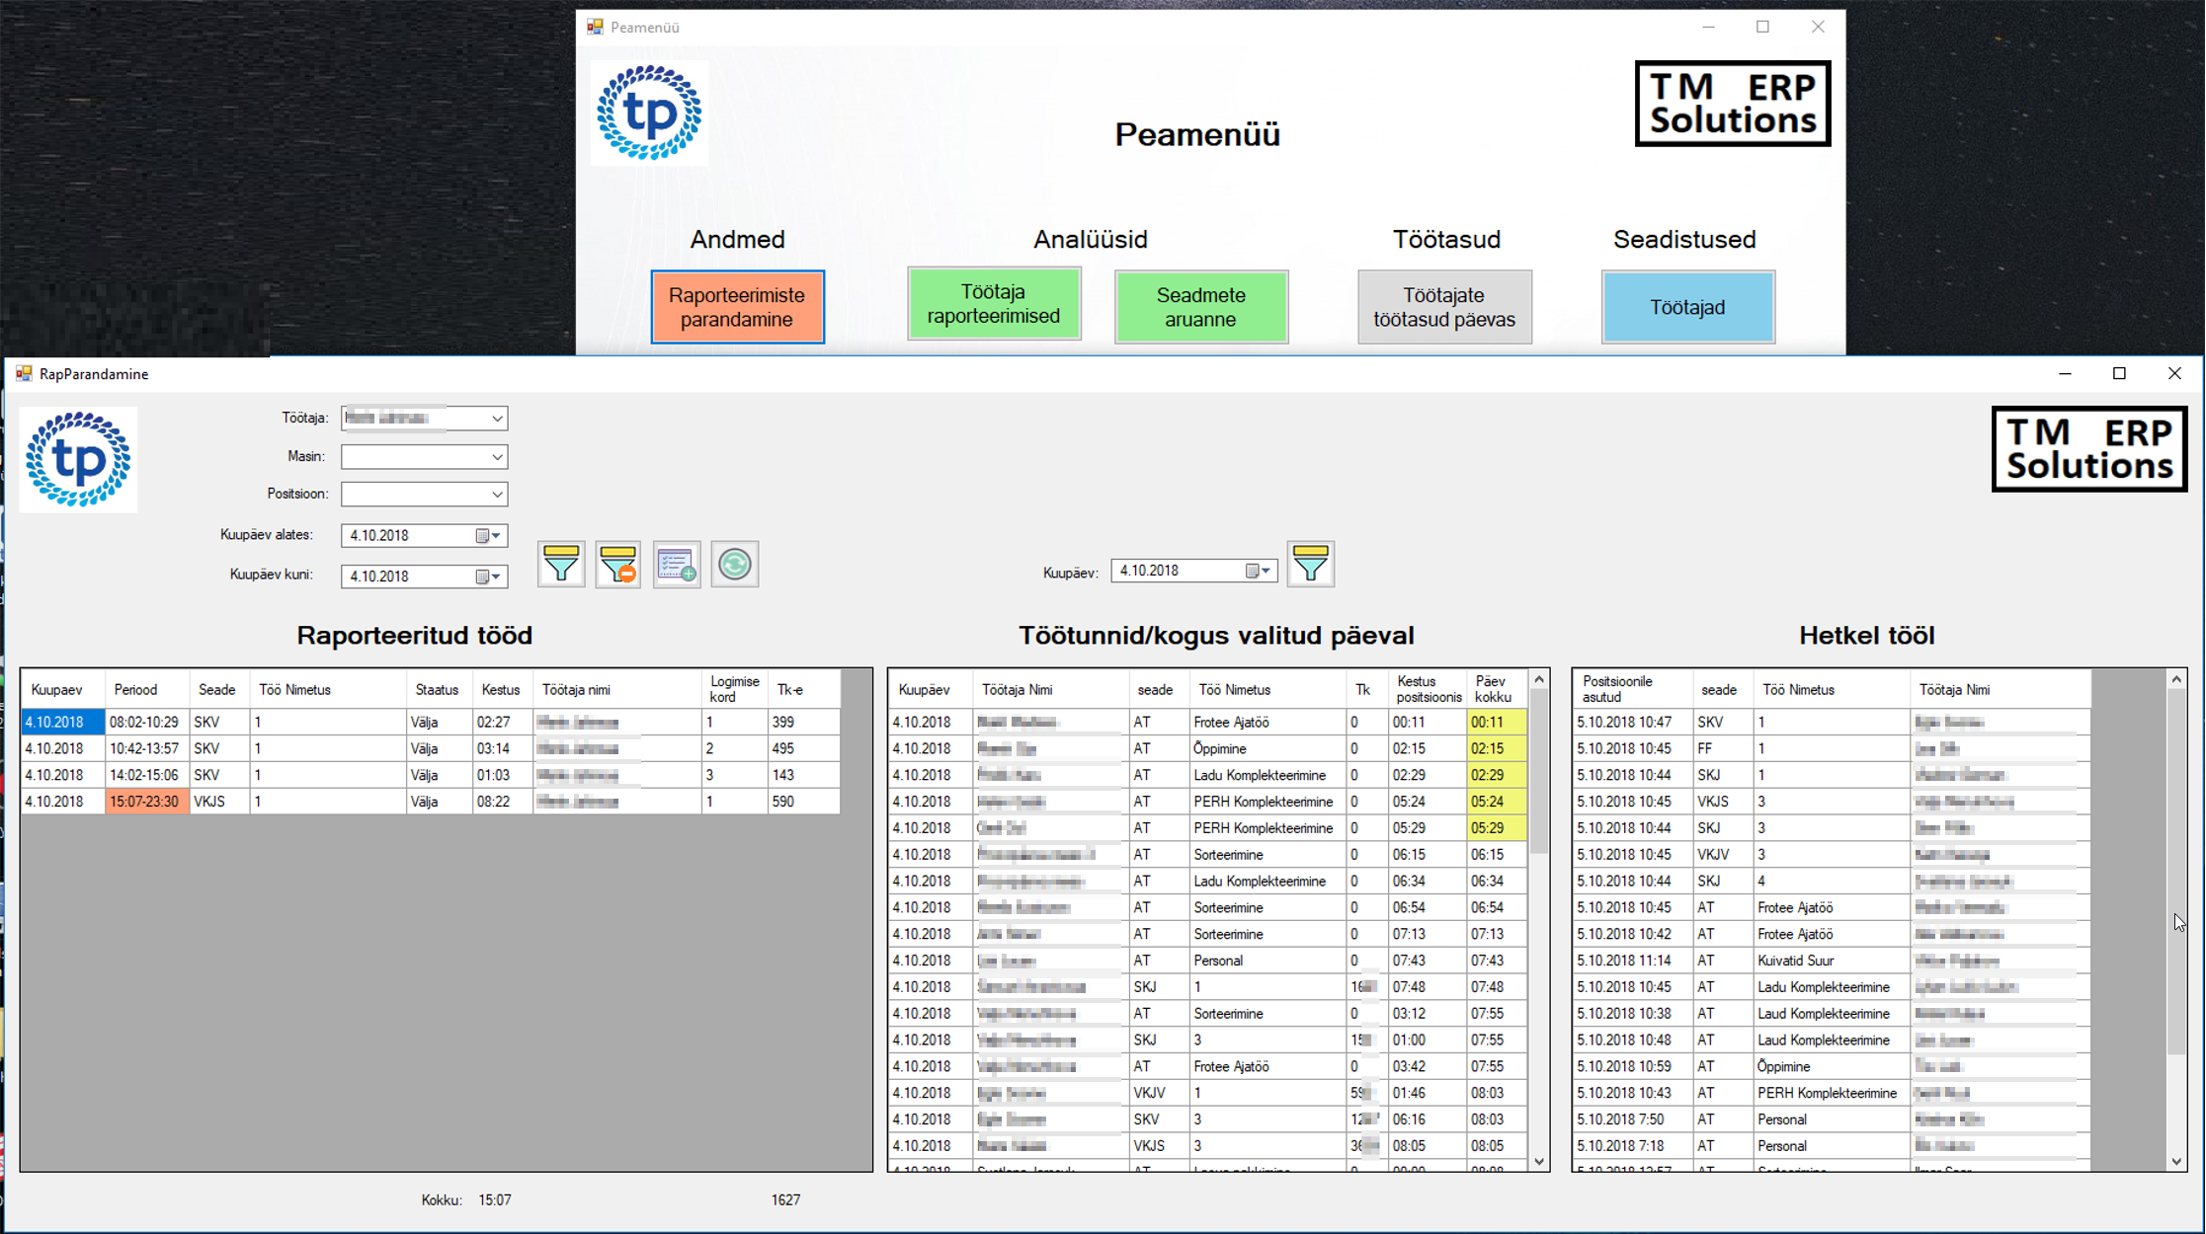The height and width of the screenshot is (1234, 2206).
Task: Click funnel icon next to Kuupäev field
Action: click(1310, 565)
